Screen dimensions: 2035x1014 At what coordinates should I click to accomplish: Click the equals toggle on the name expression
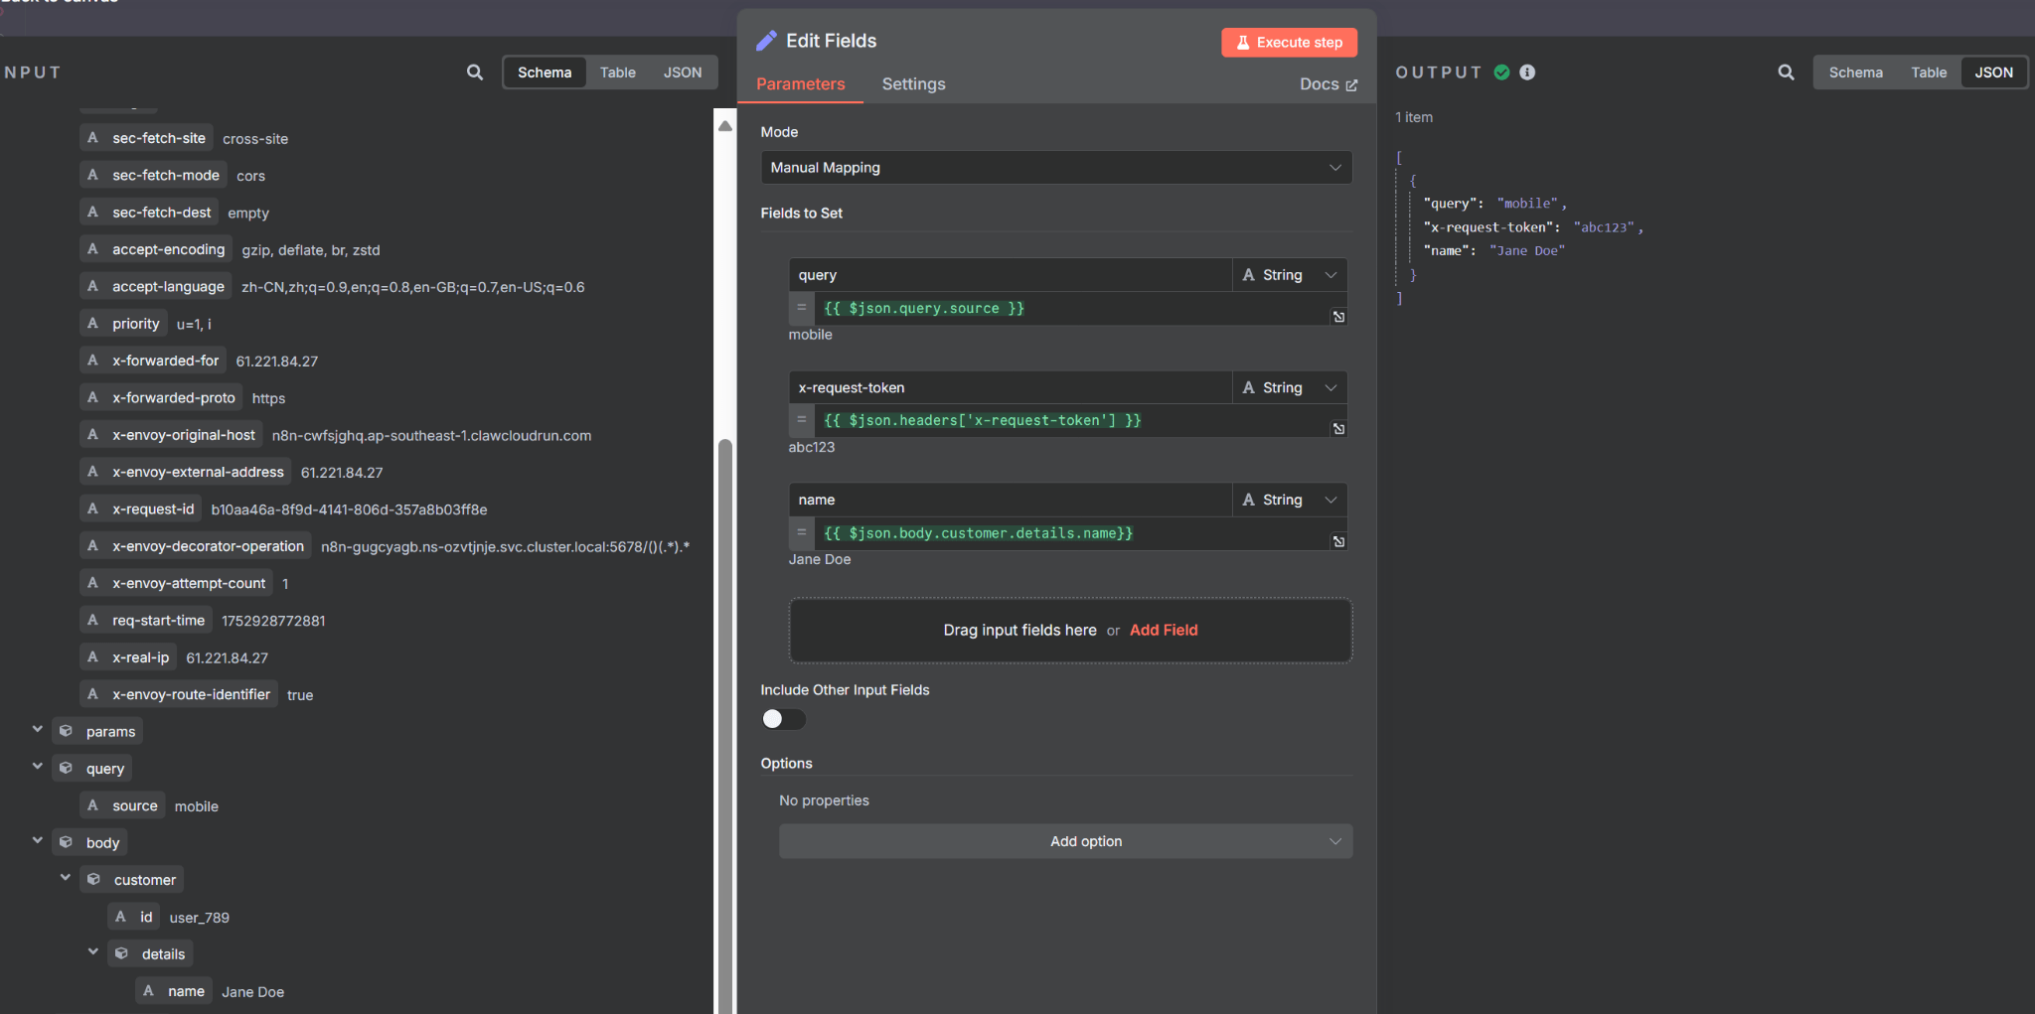[801, 533]
